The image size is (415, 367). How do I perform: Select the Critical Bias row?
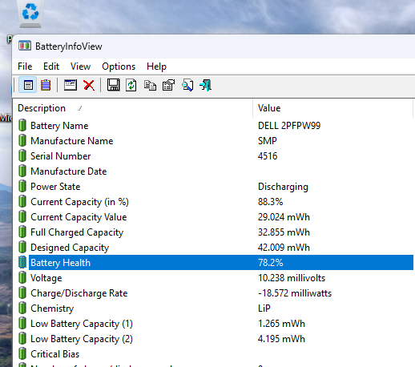click(x=213, y=354)
